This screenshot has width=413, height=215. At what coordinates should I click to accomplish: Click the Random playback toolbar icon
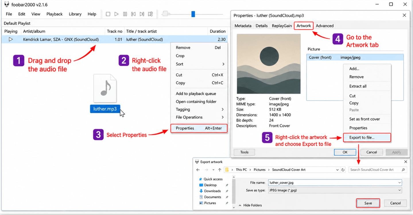(x=150, y=14)
